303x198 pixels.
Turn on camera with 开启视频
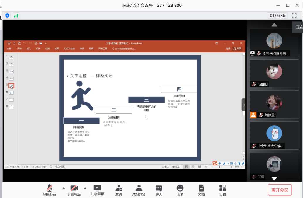[74, 188]
